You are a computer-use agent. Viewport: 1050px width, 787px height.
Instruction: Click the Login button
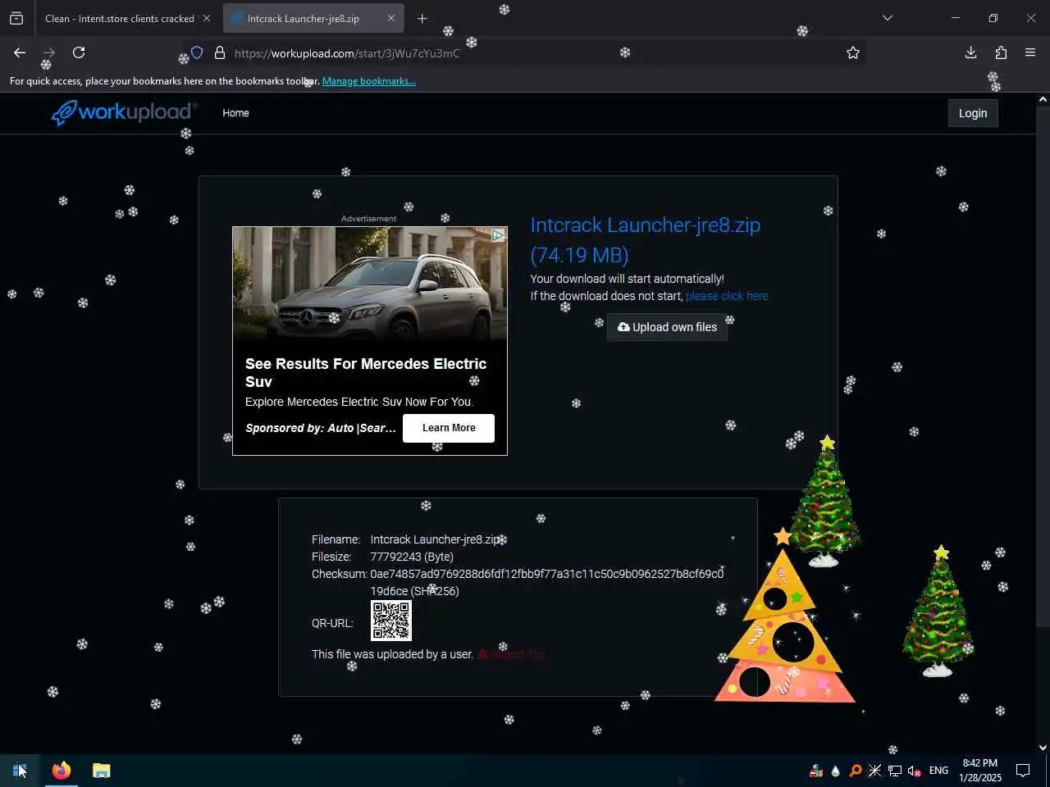(973, 113)
